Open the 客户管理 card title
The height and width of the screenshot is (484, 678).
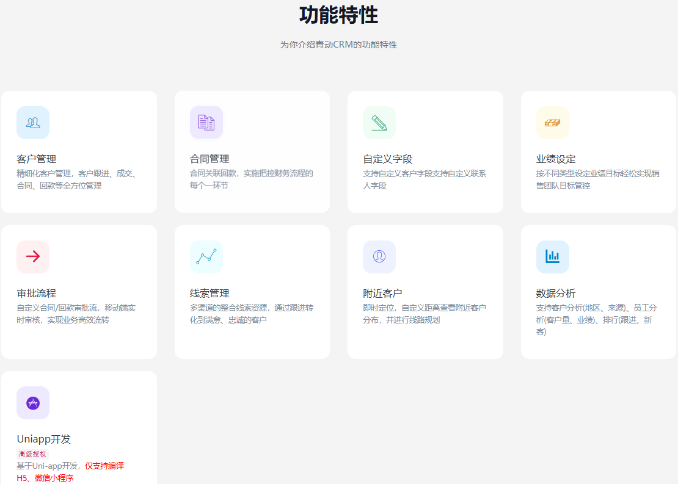coord(37,159)
